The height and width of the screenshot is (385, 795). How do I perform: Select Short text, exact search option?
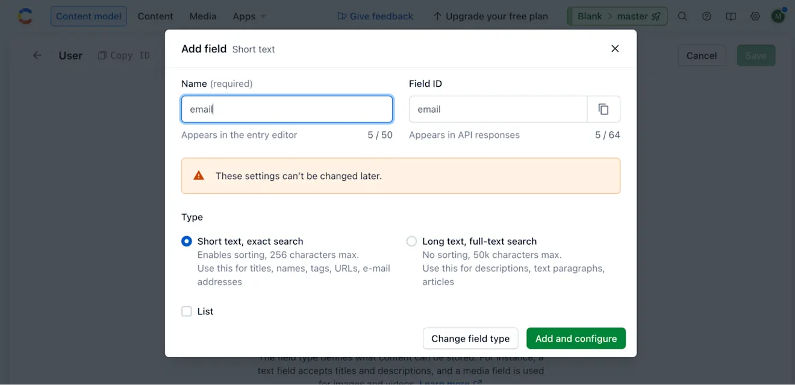[x=187, y=241]
